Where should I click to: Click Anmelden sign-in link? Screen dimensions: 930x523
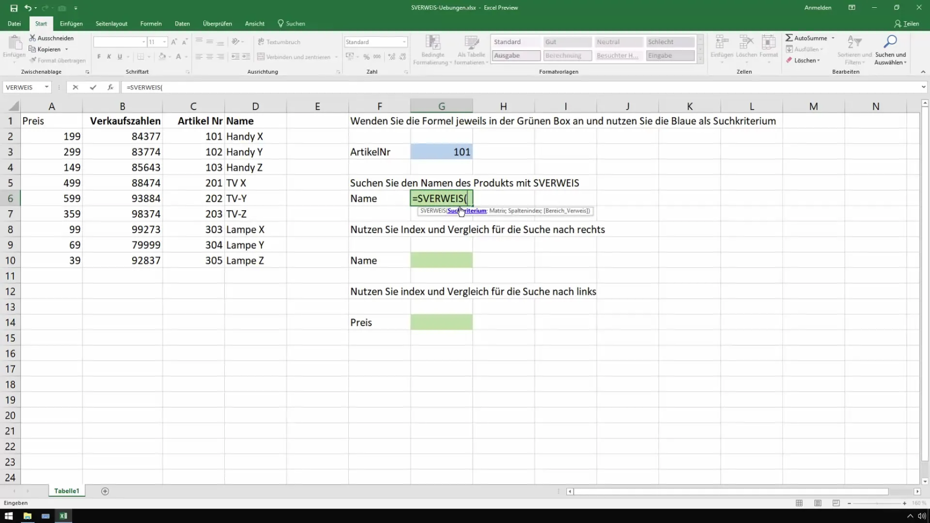coord(818,8)
